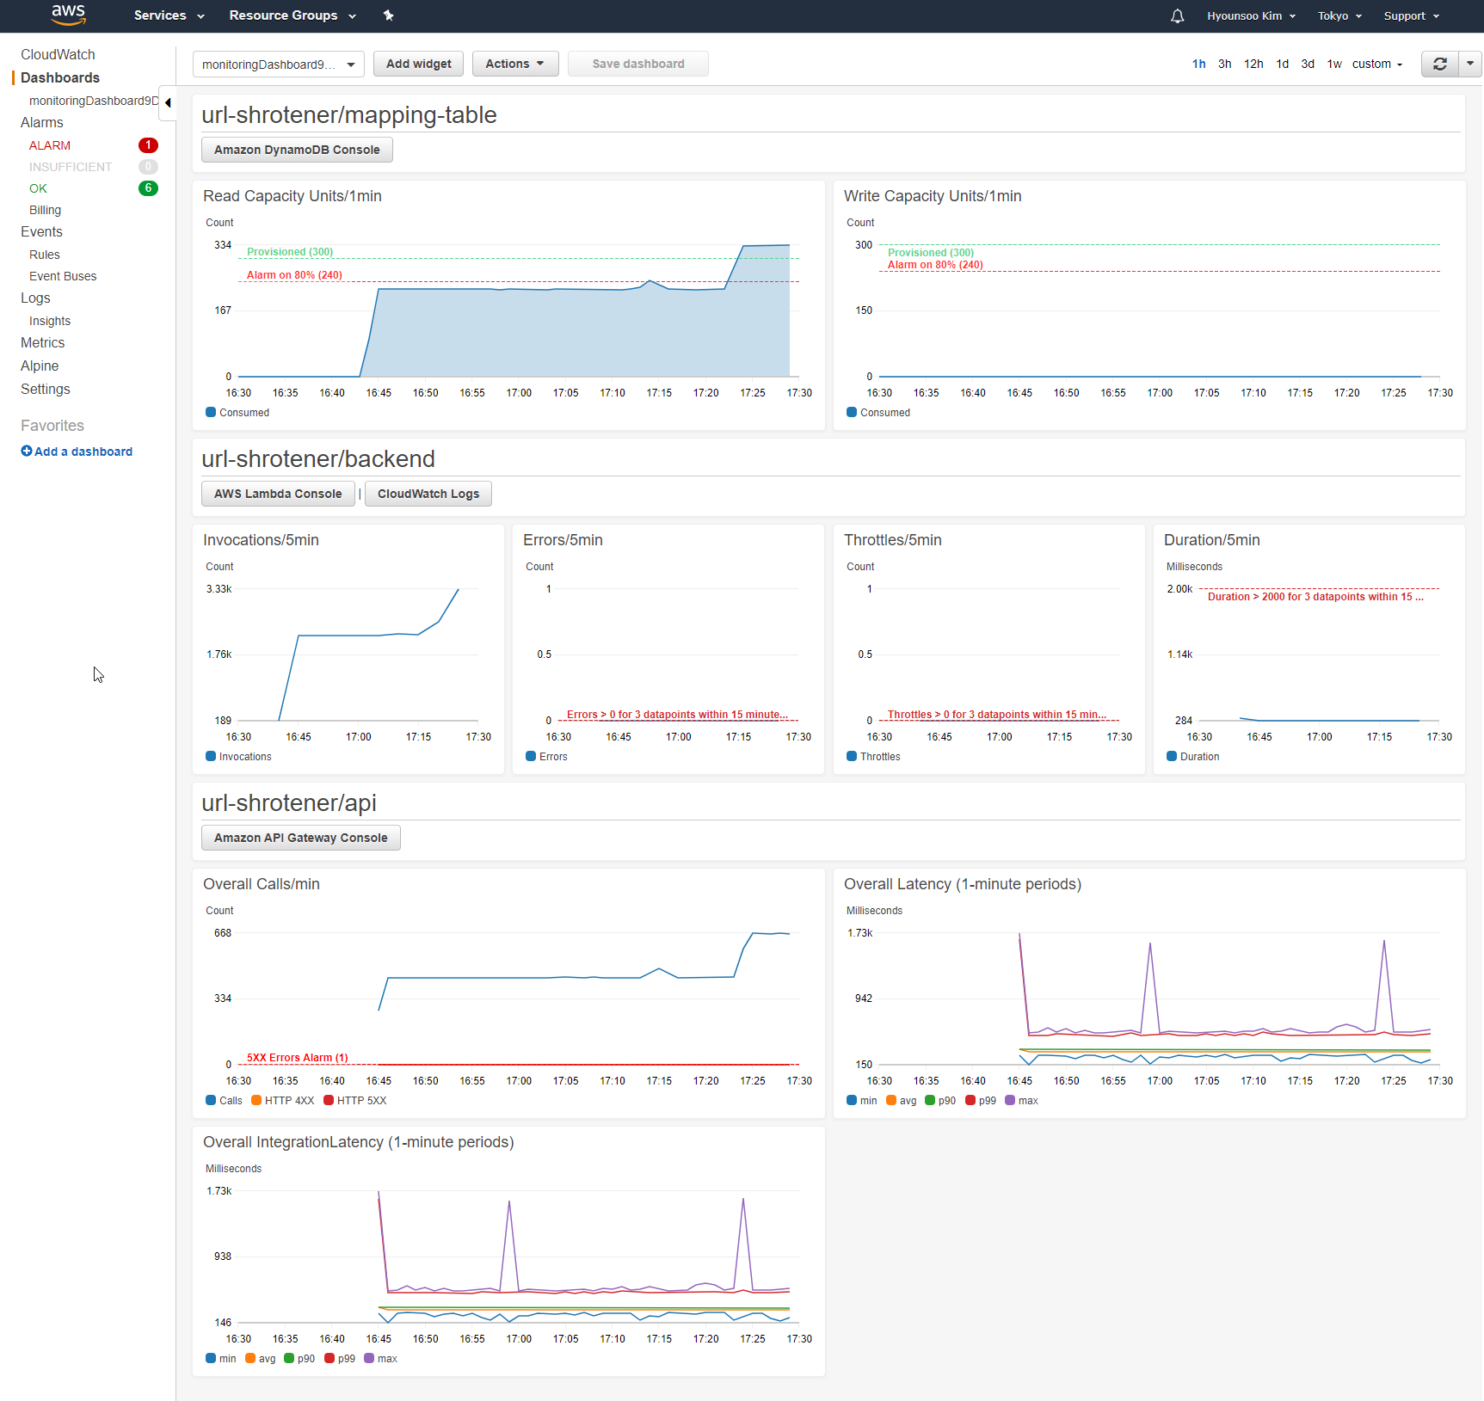Open Events in the sidebar

click(41, 231)
